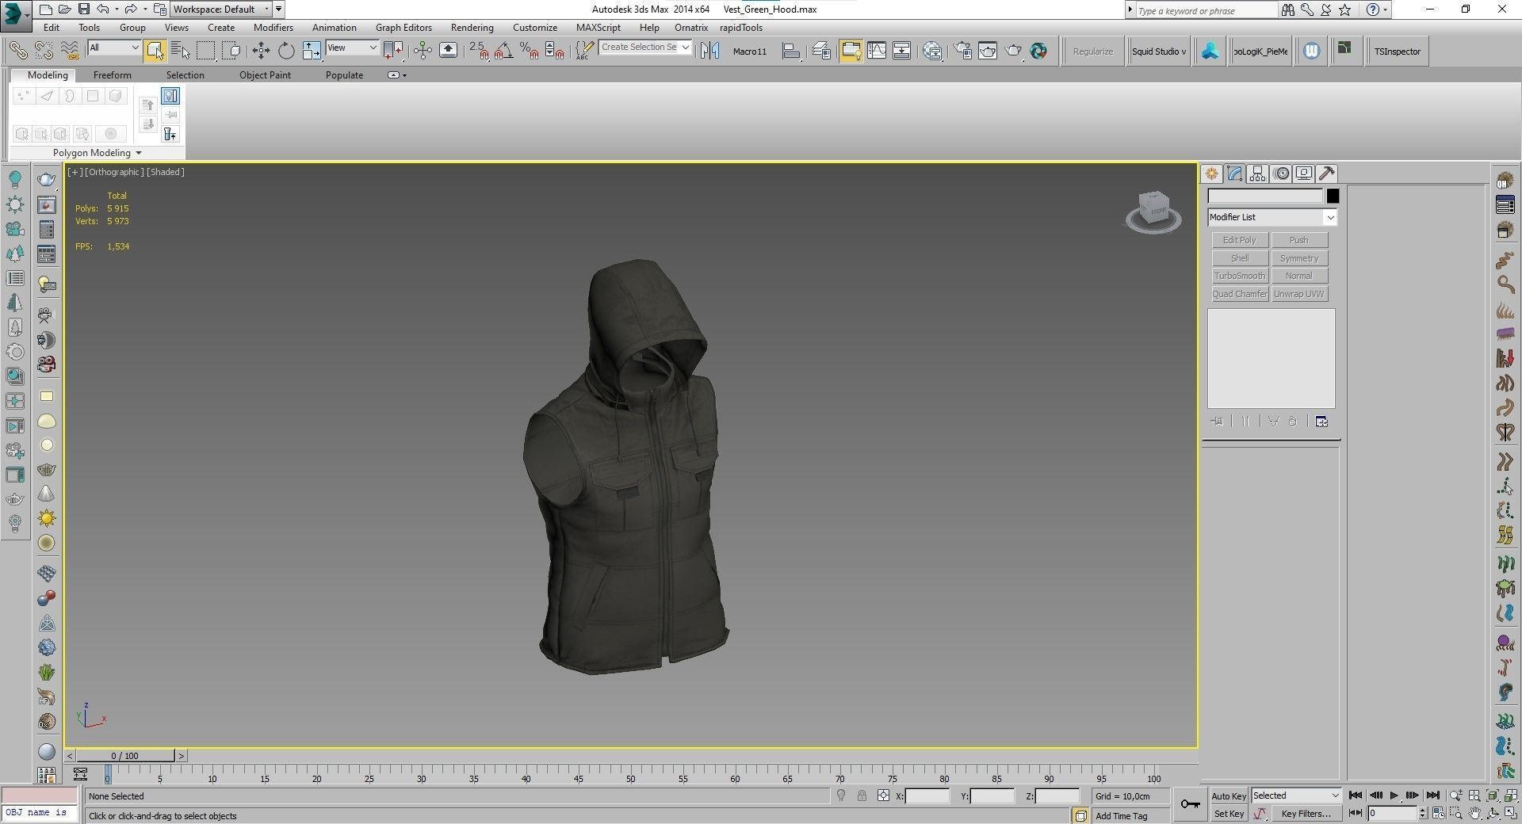Choose the Rectangular Selection Region tool

(206, 51)
